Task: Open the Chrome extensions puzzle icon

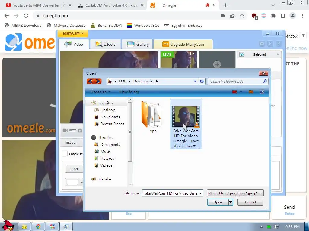Action: 273,16
